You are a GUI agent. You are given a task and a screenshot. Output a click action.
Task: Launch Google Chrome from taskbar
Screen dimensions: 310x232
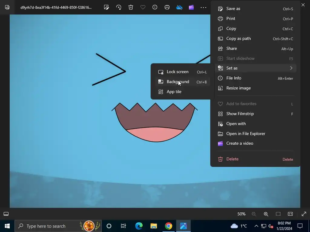point(168,226)
